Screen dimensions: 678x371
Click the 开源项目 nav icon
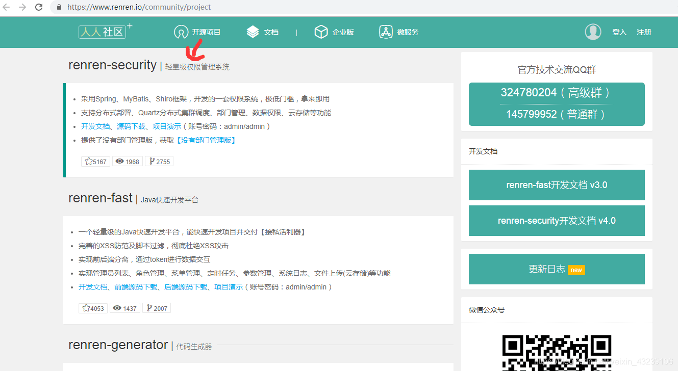point(181,32)
